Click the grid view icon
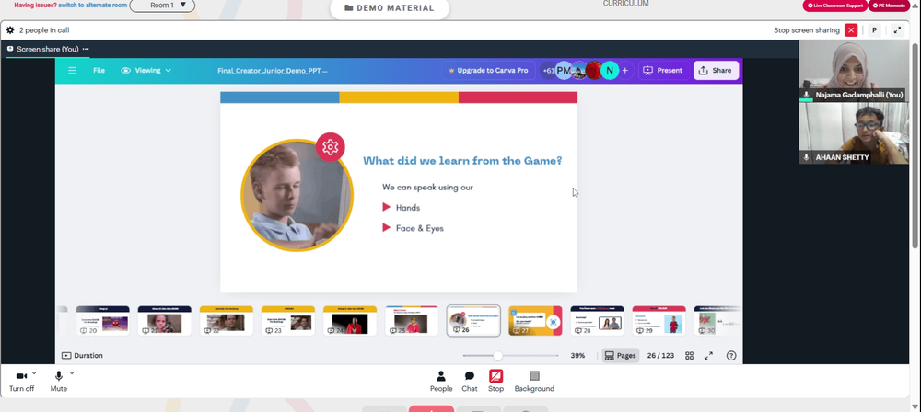Image resolution: width=921 pixels, height=412 pixels. click(x=690, y=356)
